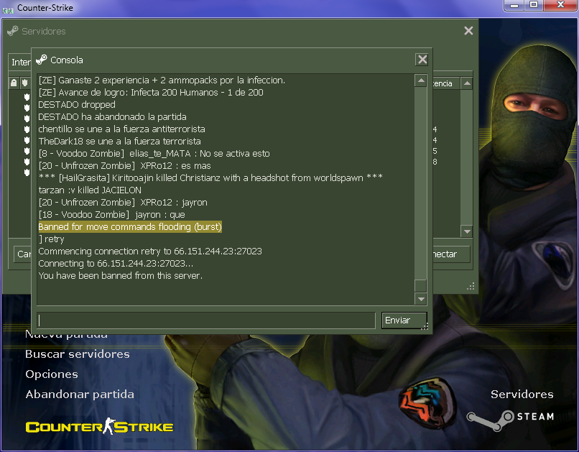Click 'DESTADO dropped' console line
The height and width of the screenshot is (452, 579).
coord(77,104)
